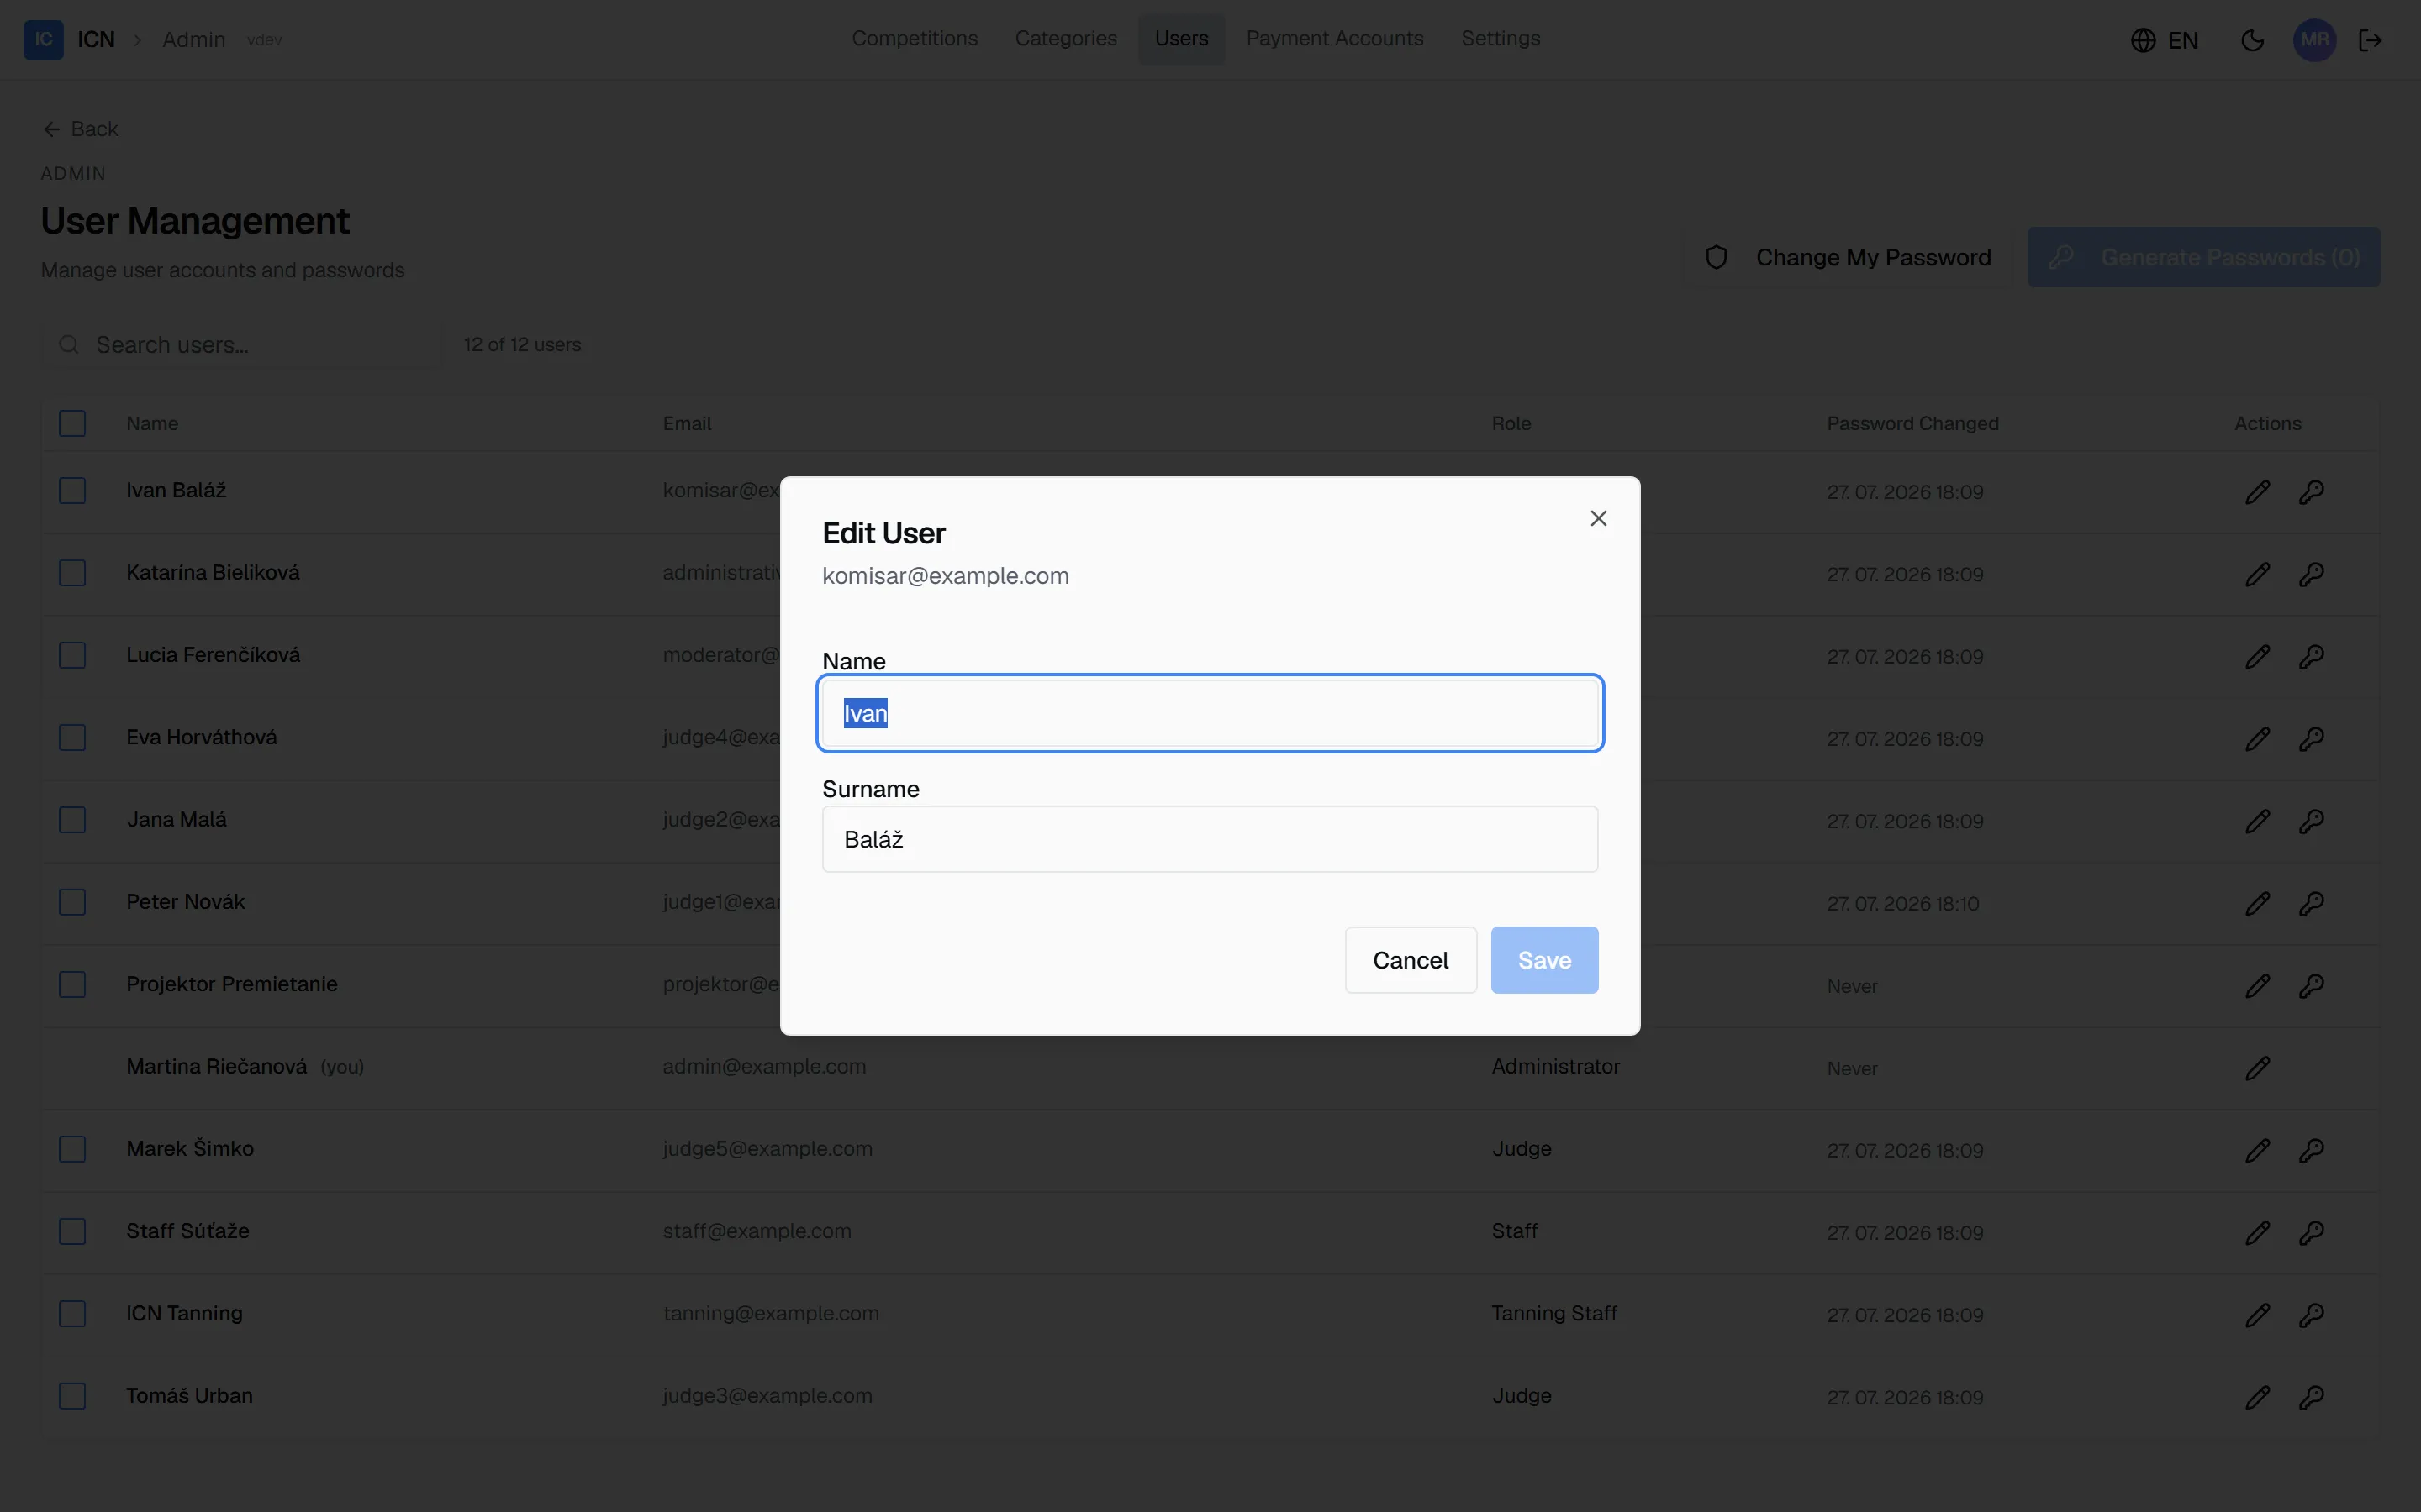This screenshot has width=2421, height=1512.
Task: Toggle dark mode moon icon
Action: point(2252,40)
